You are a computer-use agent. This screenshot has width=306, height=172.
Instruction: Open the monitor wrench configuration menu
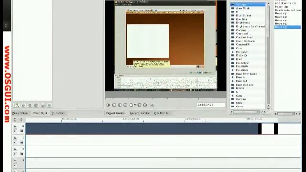[153, 105]
